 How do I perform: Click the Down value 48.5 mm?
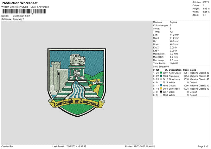pos(174,44)
